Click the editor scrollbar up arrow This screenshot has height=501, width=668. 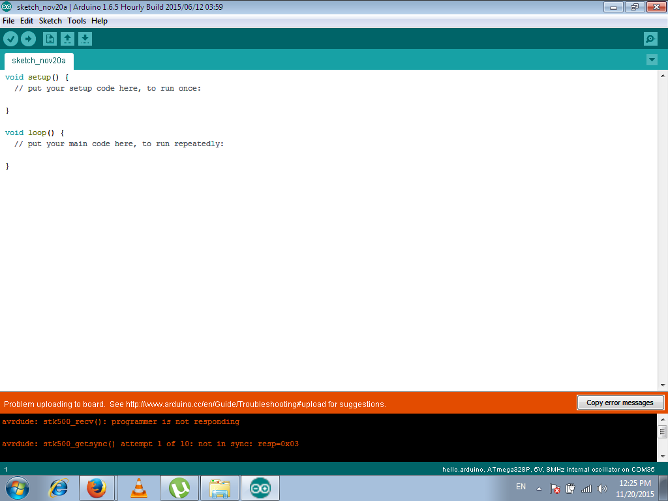(663, 76)
